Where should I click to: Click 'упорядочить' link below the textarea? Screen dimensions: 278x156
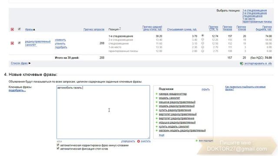pyautogui.click(x=128, y=141)
